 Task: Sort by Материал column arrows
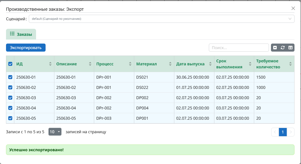point(170,64)
